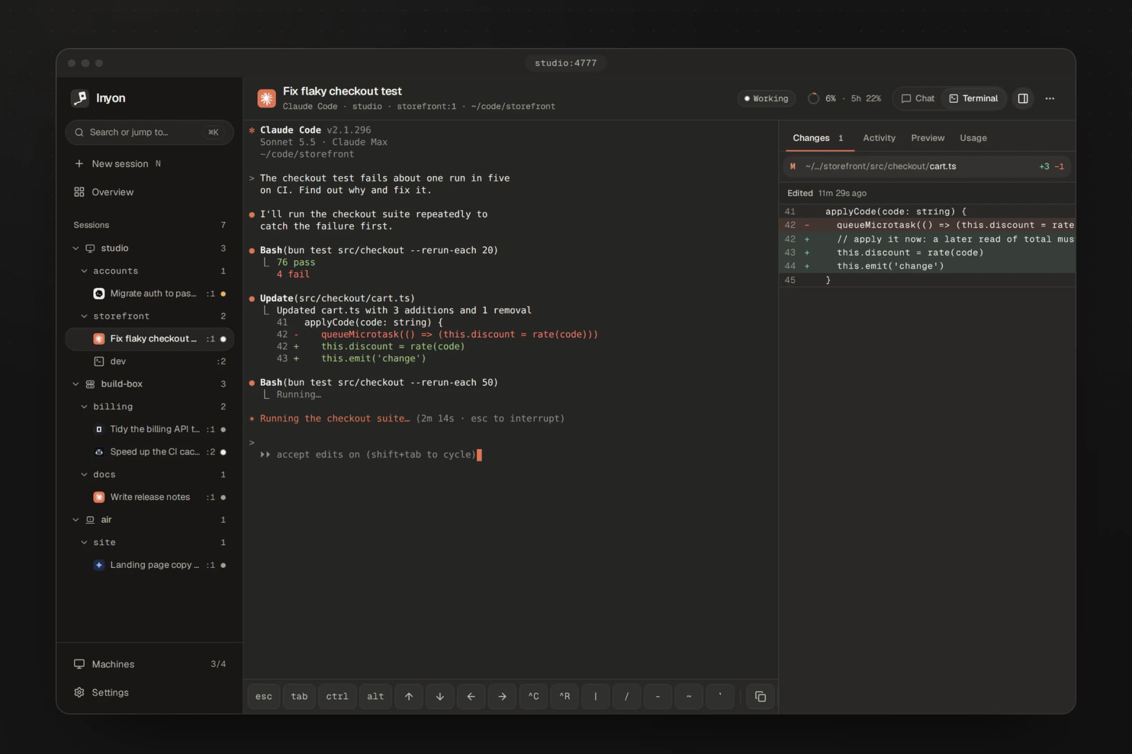Click the studio:4777 title label

[x=565, y=63]
